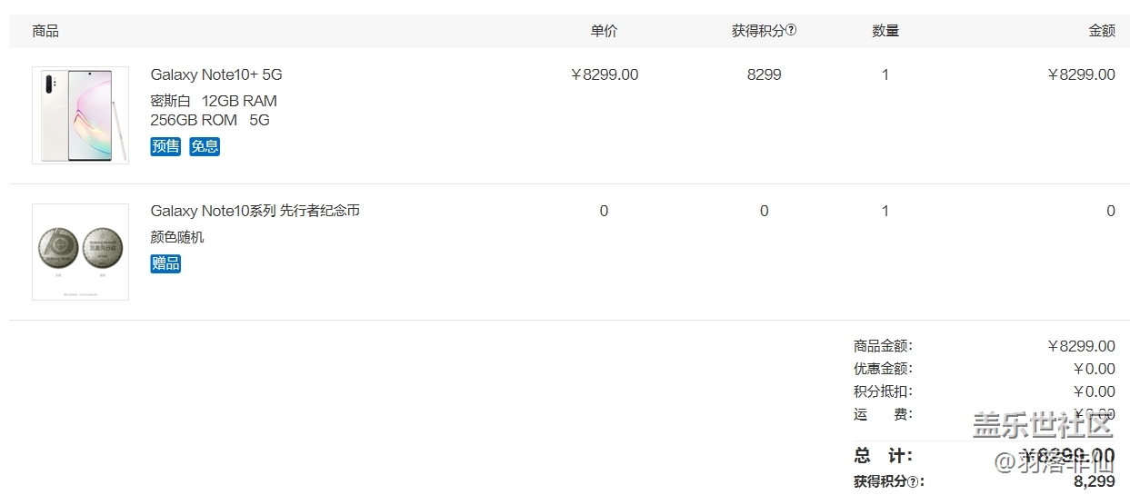Select the 密斯白 12GB RAM spec text
This screenshot has width=1130, height=495.
point(214,101)
